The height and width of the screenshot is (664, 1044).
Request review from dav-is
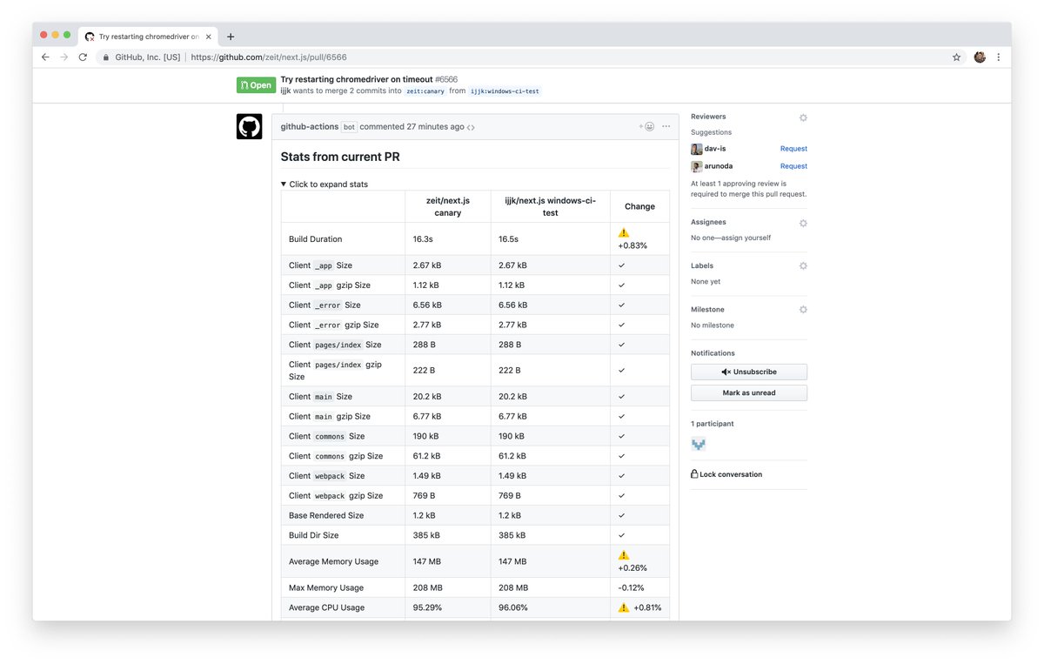pyautogui.click(x=793, y=149)
